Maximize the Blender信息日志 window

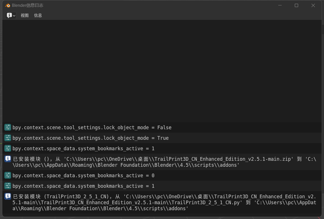point(296,5)
